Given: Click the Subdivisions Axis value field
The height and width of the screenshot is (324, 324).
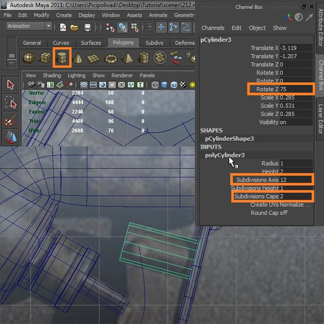Looking at the screenshot, I should (296, 180).
